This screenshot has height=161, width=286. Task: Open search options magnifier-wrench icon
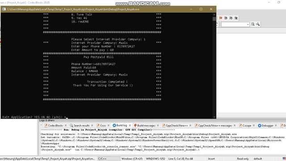258,24
